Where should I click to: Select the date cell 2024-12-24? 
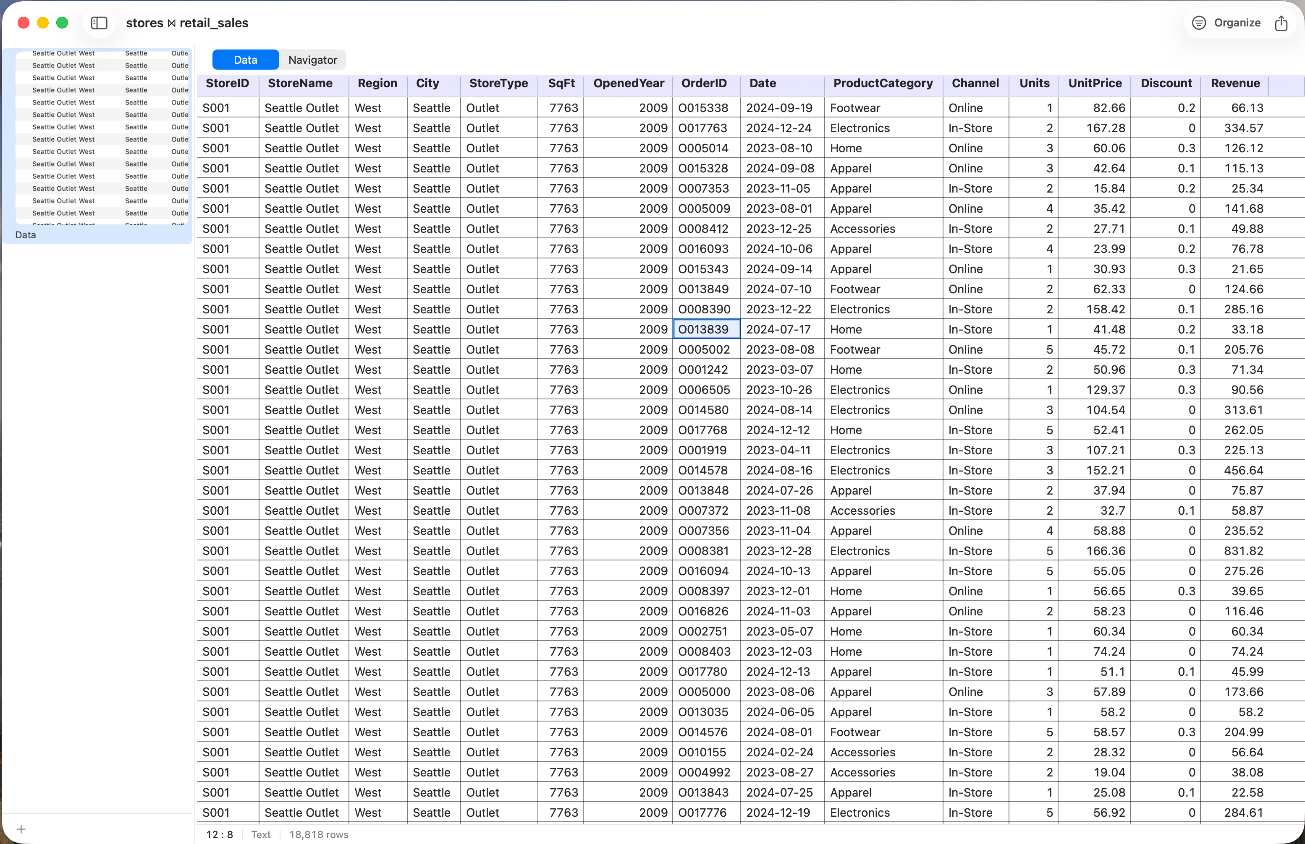point(782,128)
